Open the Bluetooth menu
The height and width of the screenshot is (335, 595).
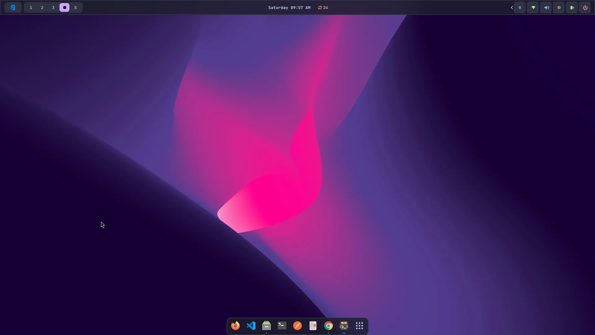click(520, 7)
